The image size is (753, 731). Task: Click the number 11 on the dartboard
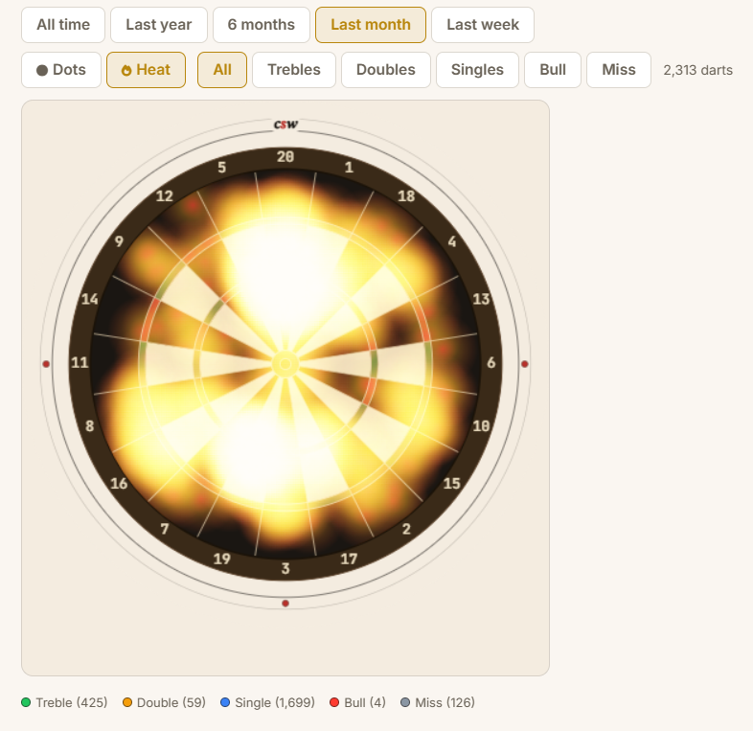click(x=80, y=362)
